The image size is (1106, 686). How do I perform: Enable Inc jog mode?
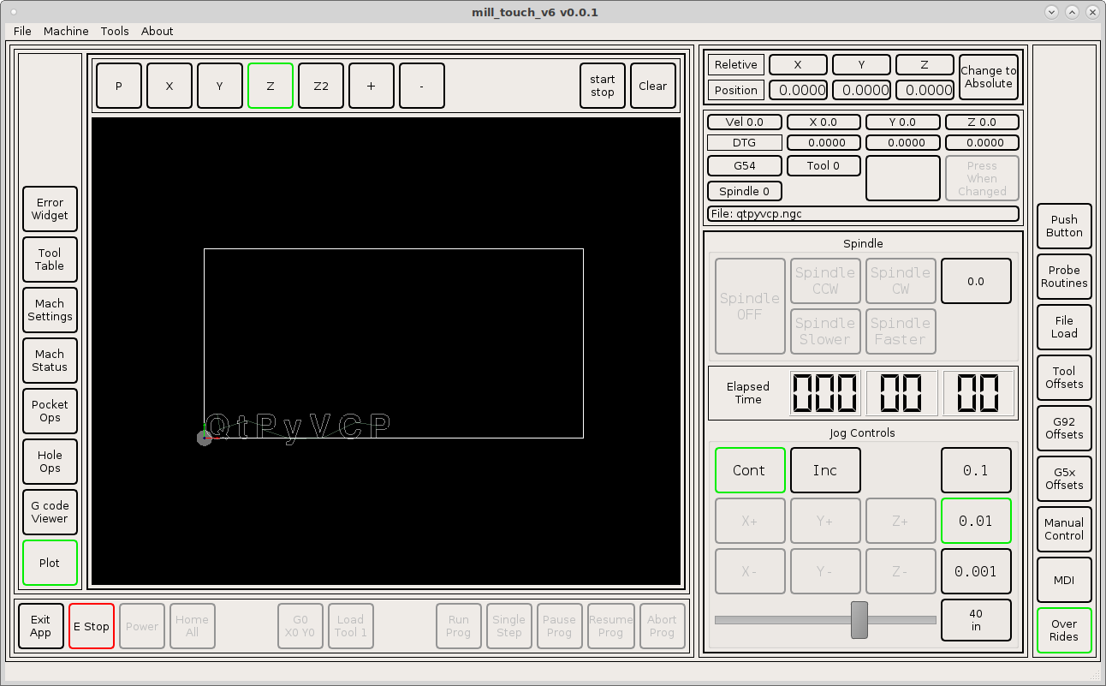click(x=825, y=470)
